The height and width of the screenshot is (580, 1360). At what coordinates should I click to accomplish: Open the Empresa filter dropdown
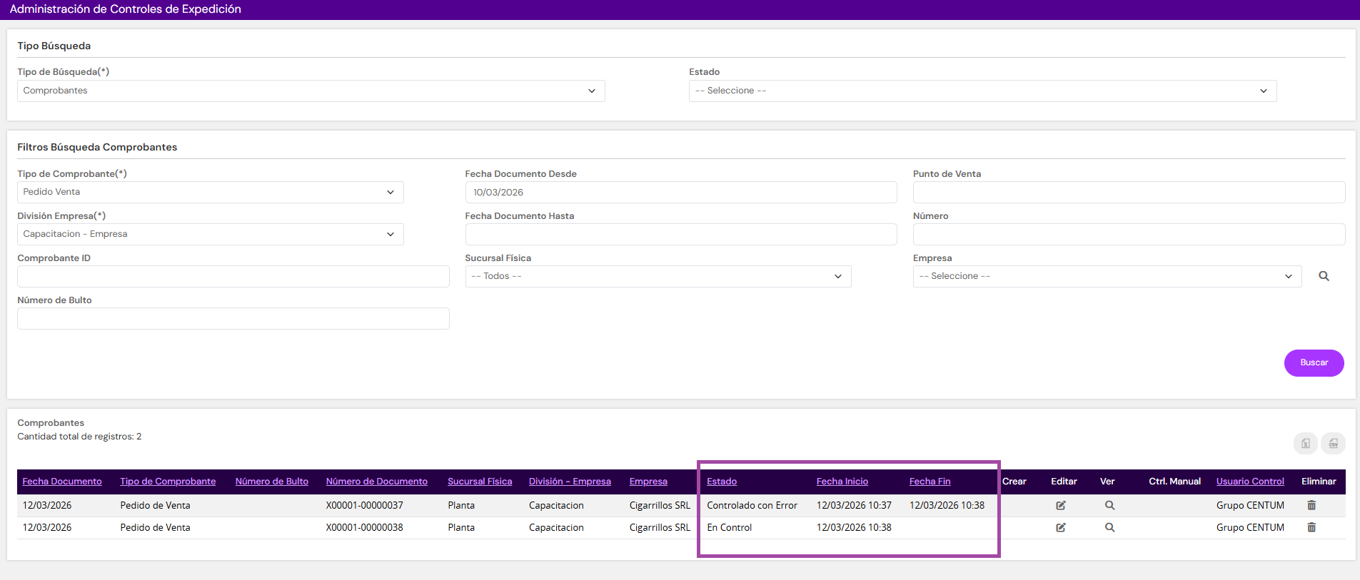(x=1107, y=276)
